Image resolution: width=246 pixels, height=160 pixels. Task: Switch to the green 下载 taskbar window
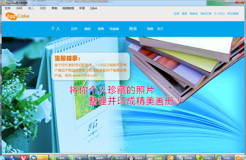77,158
